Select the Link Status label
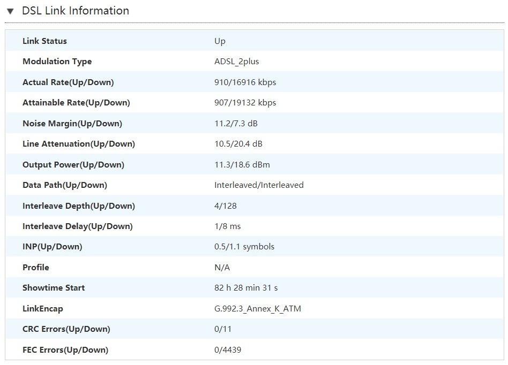 tap(44, 41)
